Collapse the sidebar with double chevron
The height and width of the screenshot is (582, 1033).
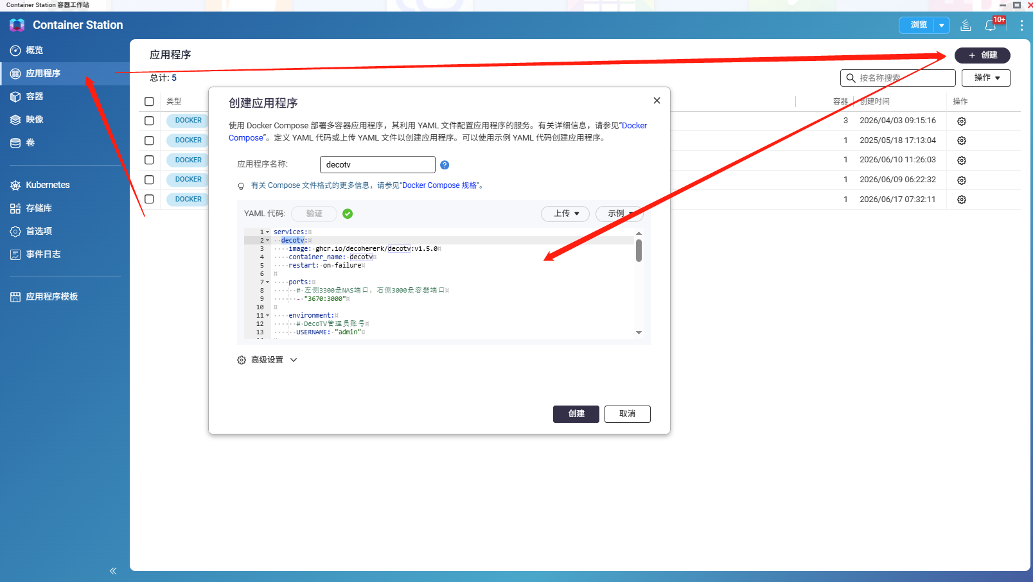(x=113, y=570)
